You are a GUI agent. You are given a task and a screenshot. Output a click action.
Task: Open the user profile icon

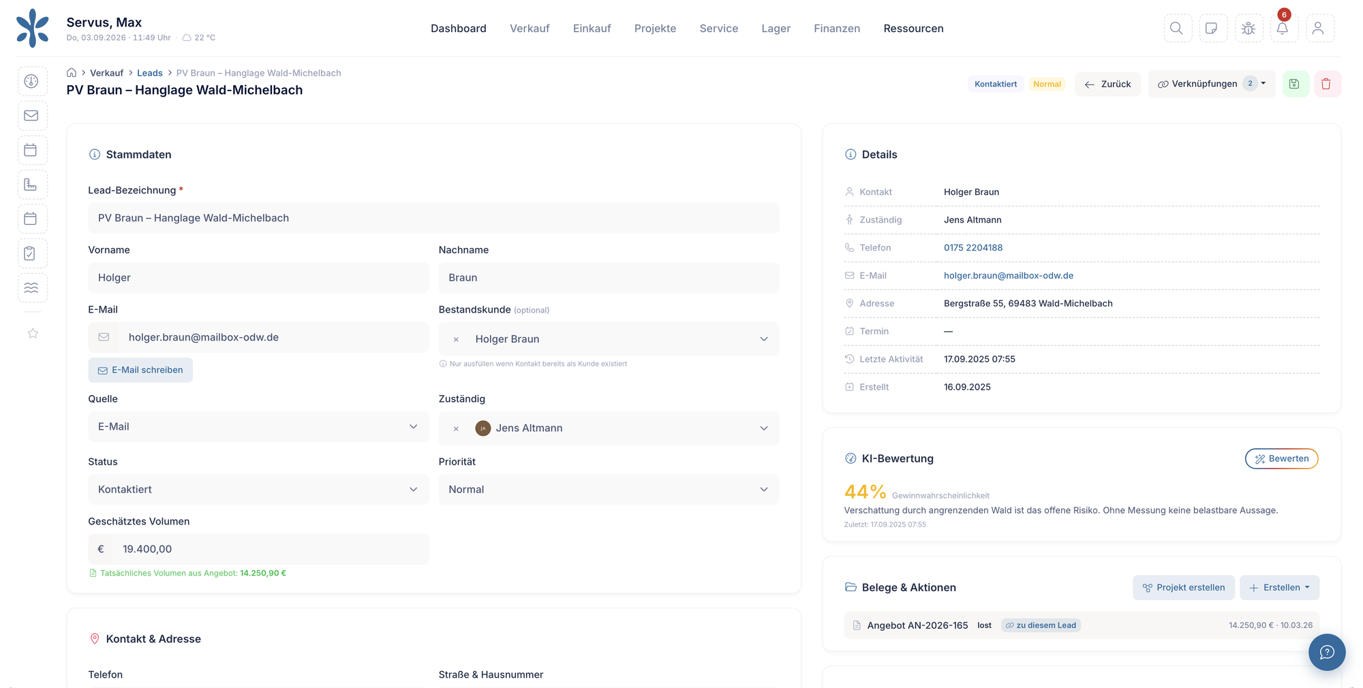1319,28
